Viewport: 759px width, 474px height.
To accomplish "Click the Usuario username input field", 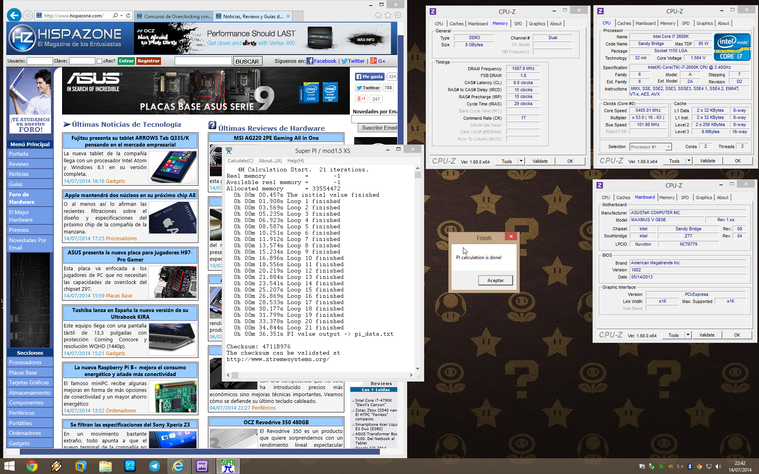I will pos(39,61).
